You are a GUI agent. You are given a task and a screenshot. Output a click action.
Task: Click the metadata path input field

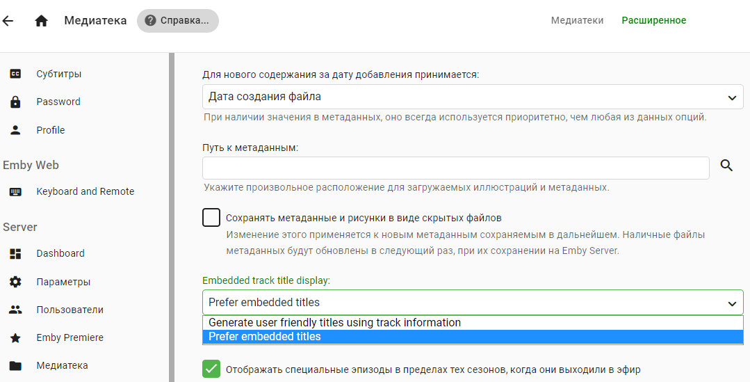click(455, 168)
